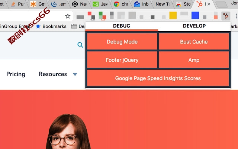Switch to the W3Schools 'Jav' tab
This screenshot has width=238, height=149.
[x=100, y=4]
